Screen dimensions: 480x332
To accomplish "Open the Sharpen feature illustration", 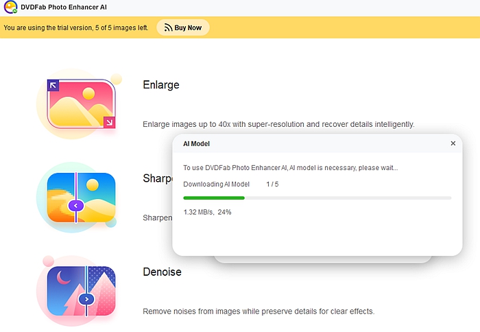I will coord(77,198).
